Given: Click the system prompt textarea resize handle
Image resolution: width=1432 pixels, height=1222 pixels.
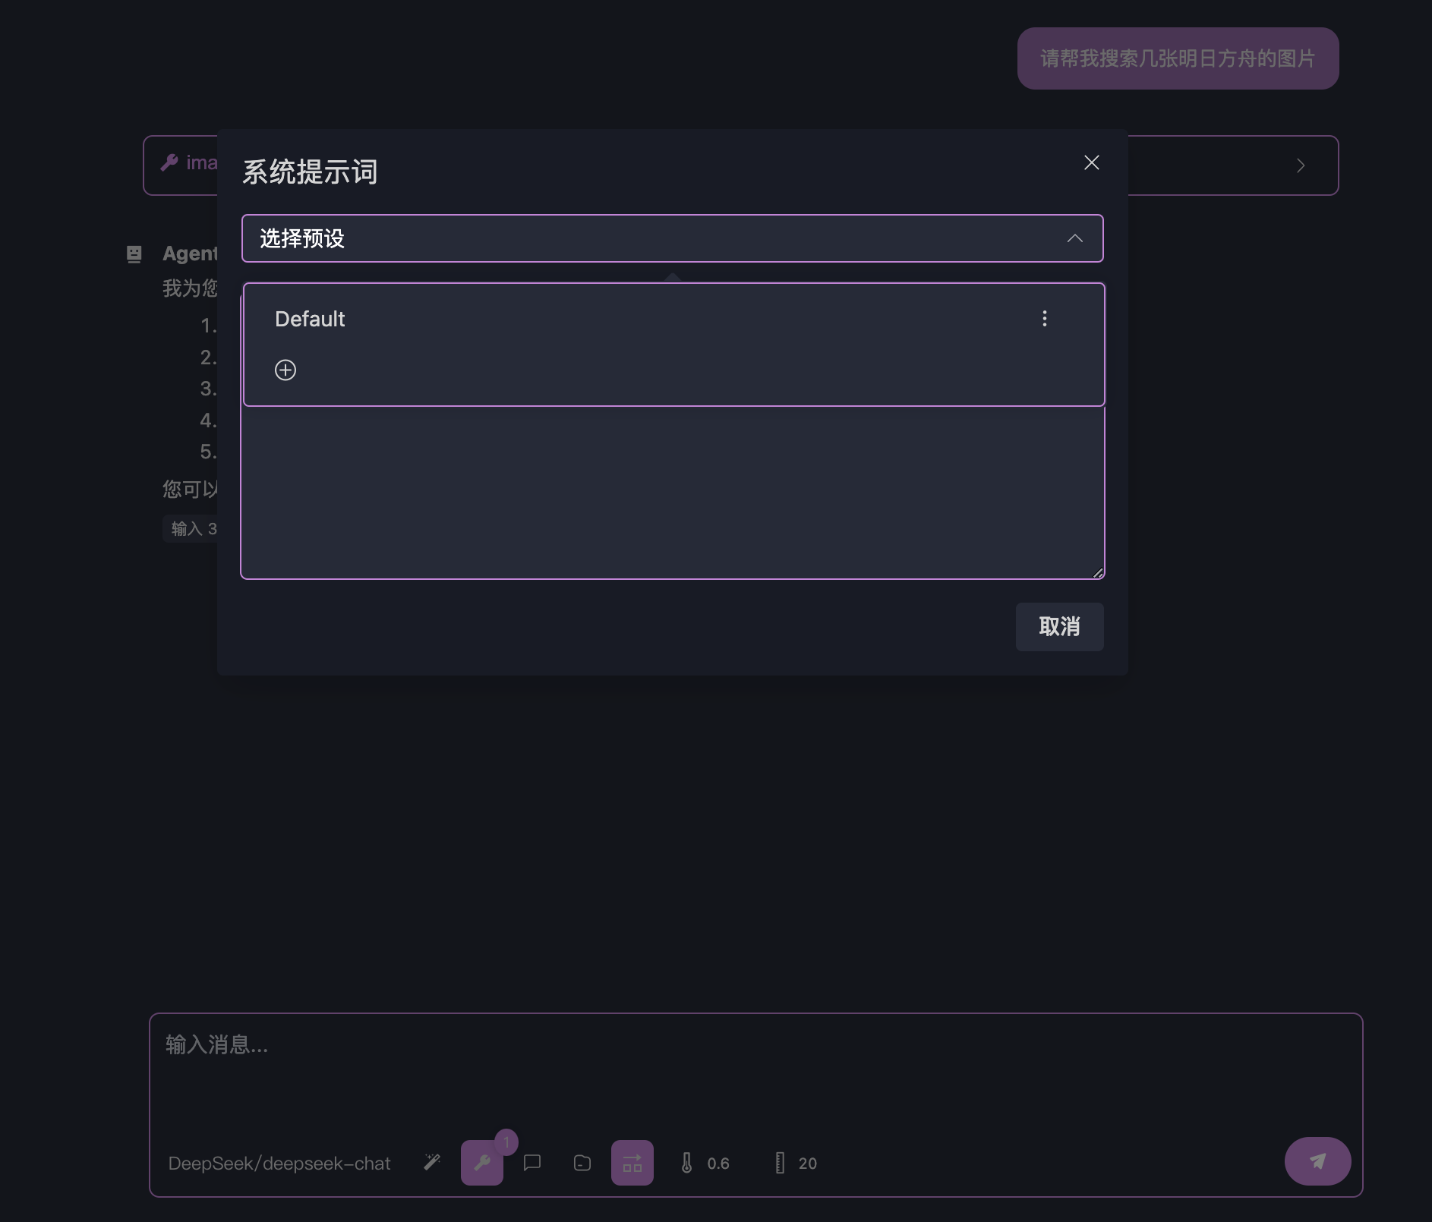Looking at the screenshot, I should pyautogui.click(x=1098, y=573).
